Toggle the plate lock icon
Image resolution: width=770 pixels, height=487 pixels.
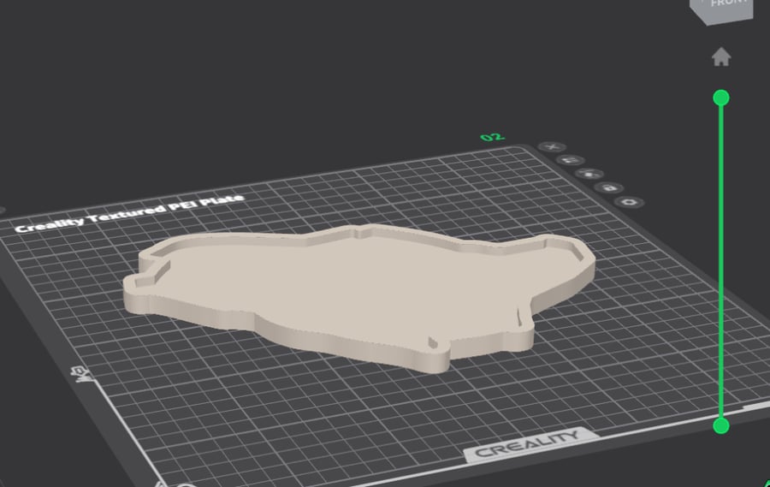tap(609, 187)
